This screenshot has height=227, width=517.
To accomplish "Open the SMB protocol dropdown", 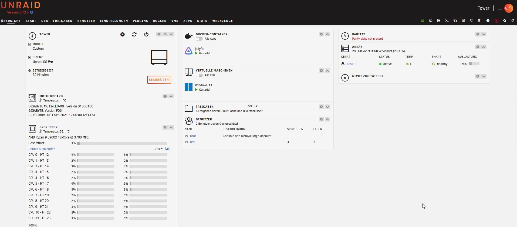I will pos(253,106).
